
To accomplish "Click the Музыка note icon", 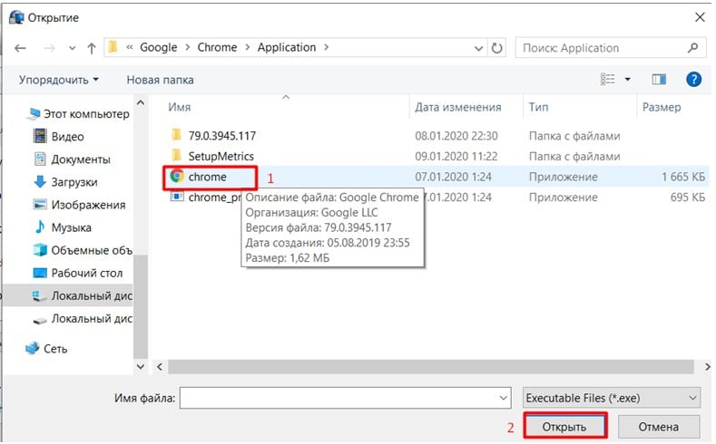I will [x=40, y=227].
